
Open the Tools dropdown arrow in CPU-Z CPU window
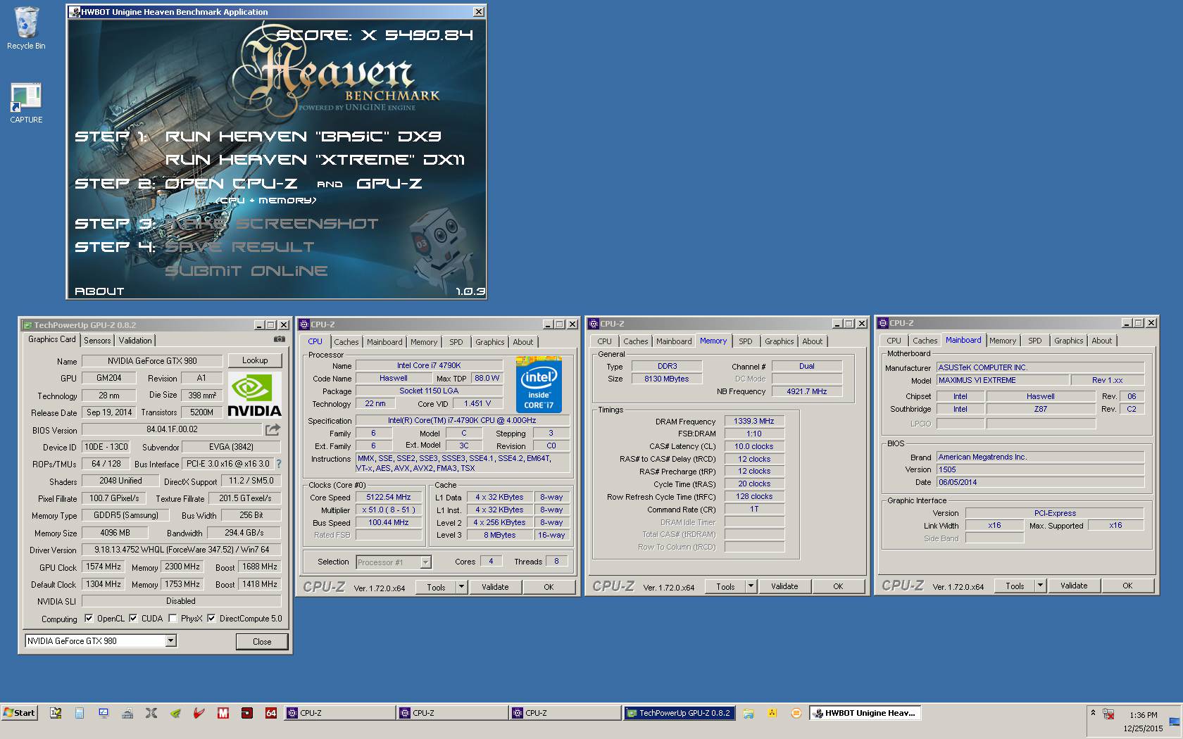[x=462, y=587]
